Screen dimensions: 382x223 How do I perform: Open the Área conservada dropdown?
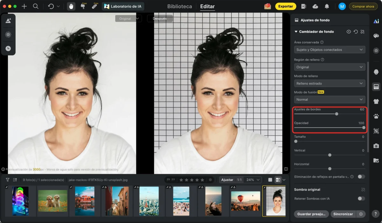pyautogui.click(x=329, y=50)
